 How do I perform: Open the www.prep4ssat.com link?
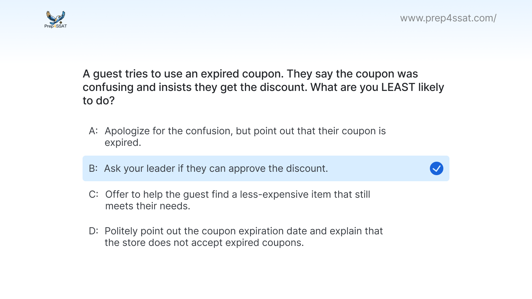[448, 18]
